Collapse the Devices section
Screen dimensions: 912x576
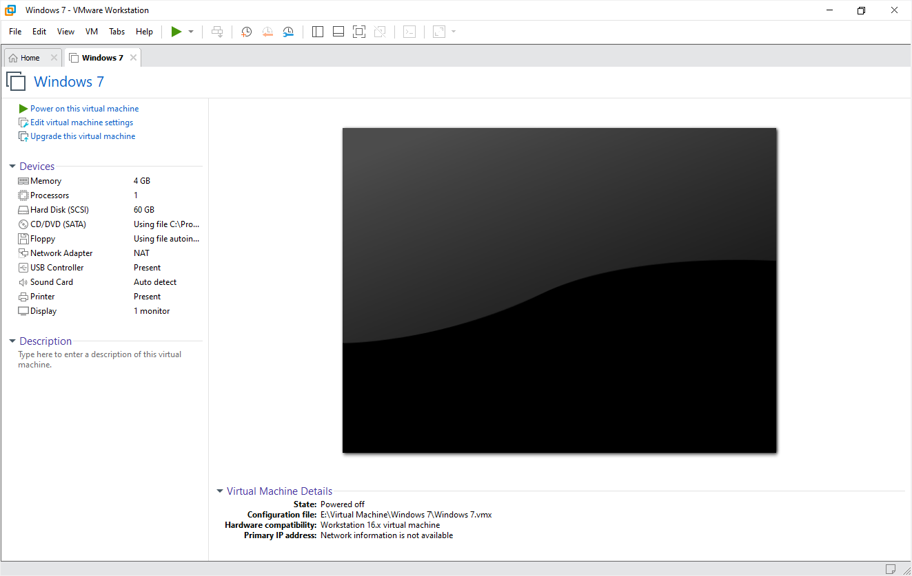[12, 166]
